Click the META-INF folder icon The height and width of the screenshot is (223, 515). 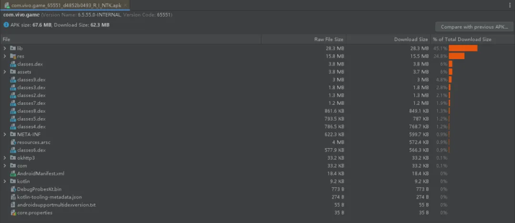tap(13, 134)
